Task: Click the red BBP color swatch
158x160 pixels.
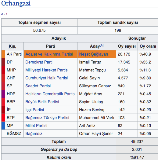Action: [x=3, y=102]
